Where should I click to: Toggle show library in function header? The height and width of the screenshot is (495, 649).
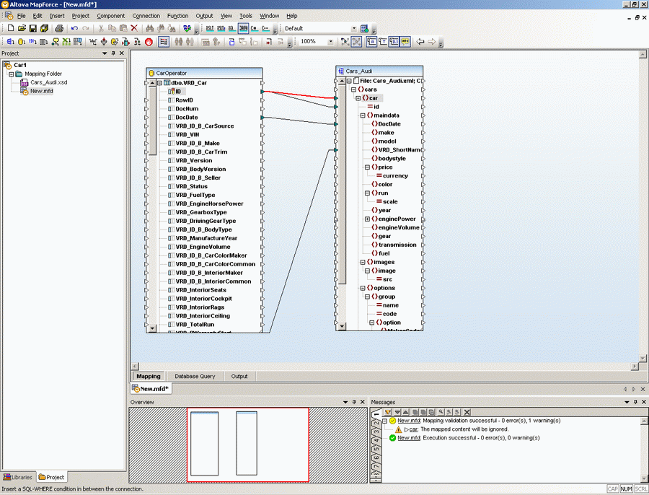click(394, 41)
